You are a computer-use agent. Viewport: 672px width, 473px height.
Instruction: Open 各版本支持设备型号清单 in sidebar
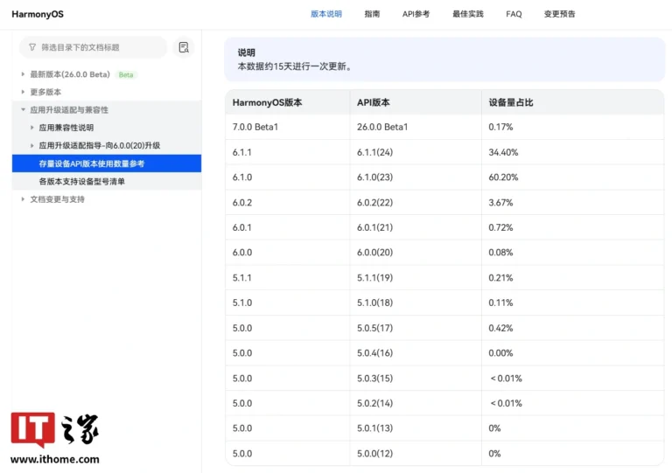click(82, 182)
